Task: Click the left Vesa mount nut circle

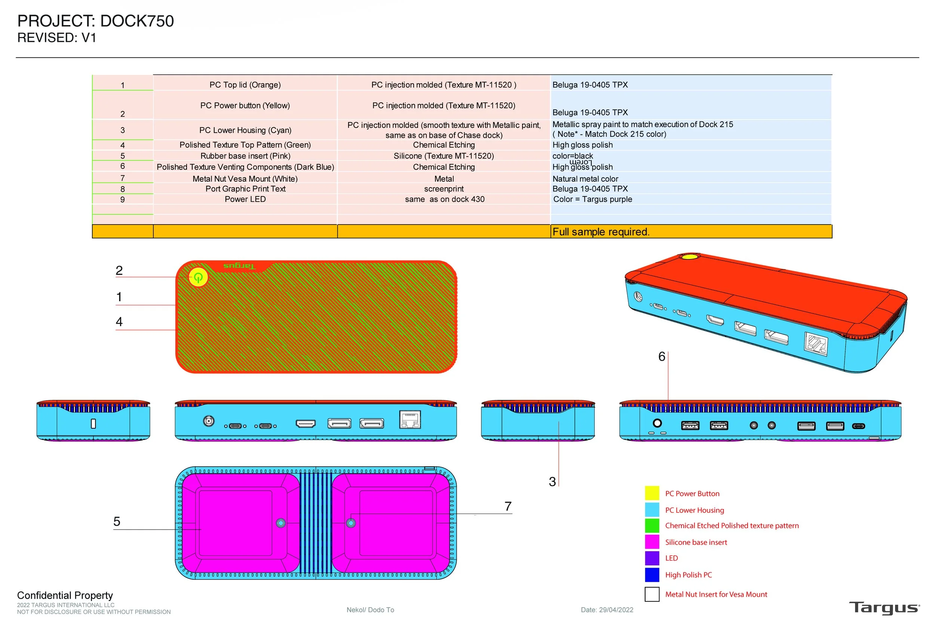Action: click(280, 523)
